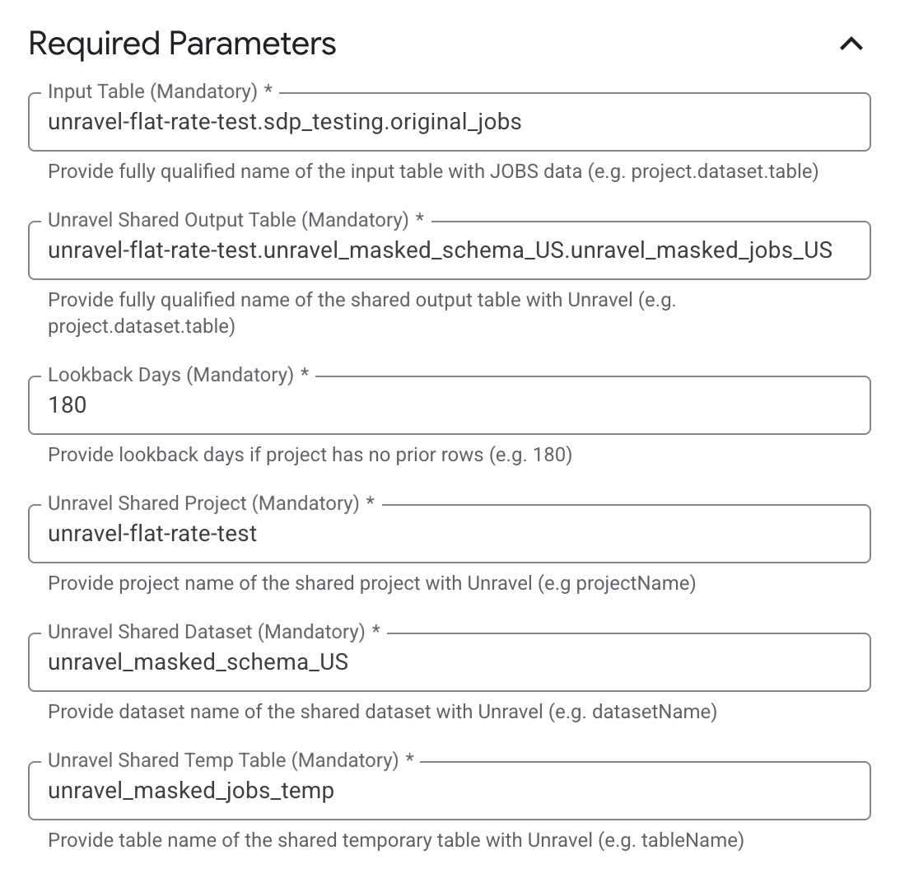Click the Lookback Days input field
Viewport: 914px width, 883px height.
coord(449,405)
